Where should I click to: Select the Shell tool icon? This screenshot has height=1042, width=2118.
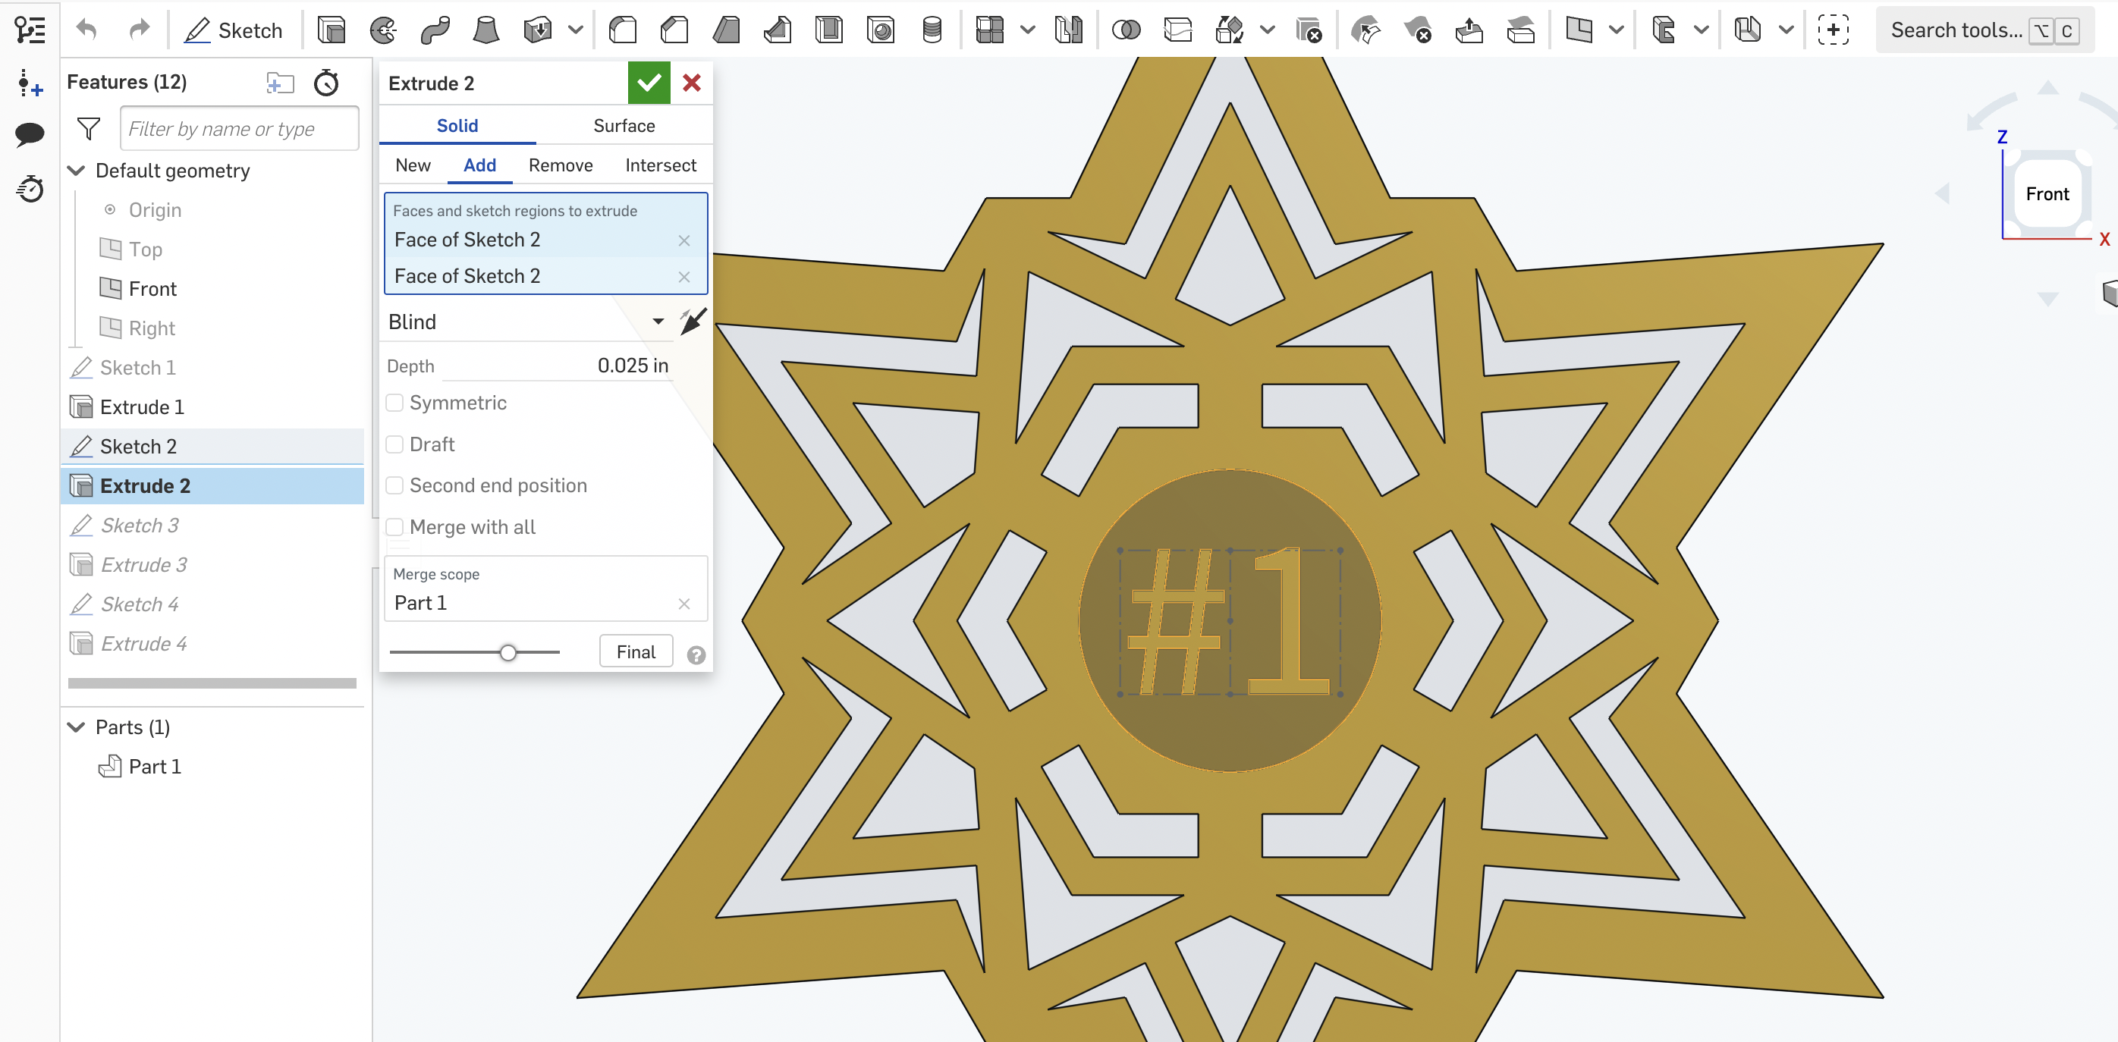coord(829,30)
